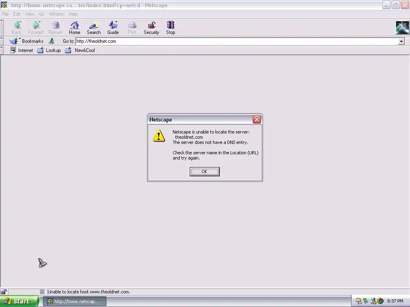
Task: Click the Bookmarks label in location toolbar
Action: click(33, 41)
